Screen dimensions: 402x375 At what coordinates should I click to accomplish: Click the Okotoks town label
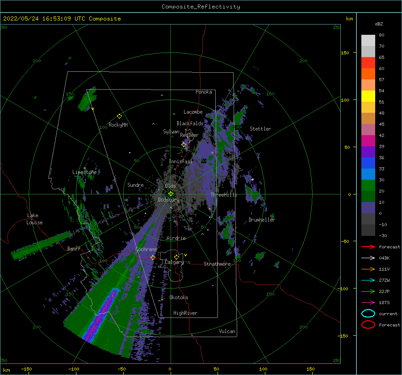click(179, 297)
